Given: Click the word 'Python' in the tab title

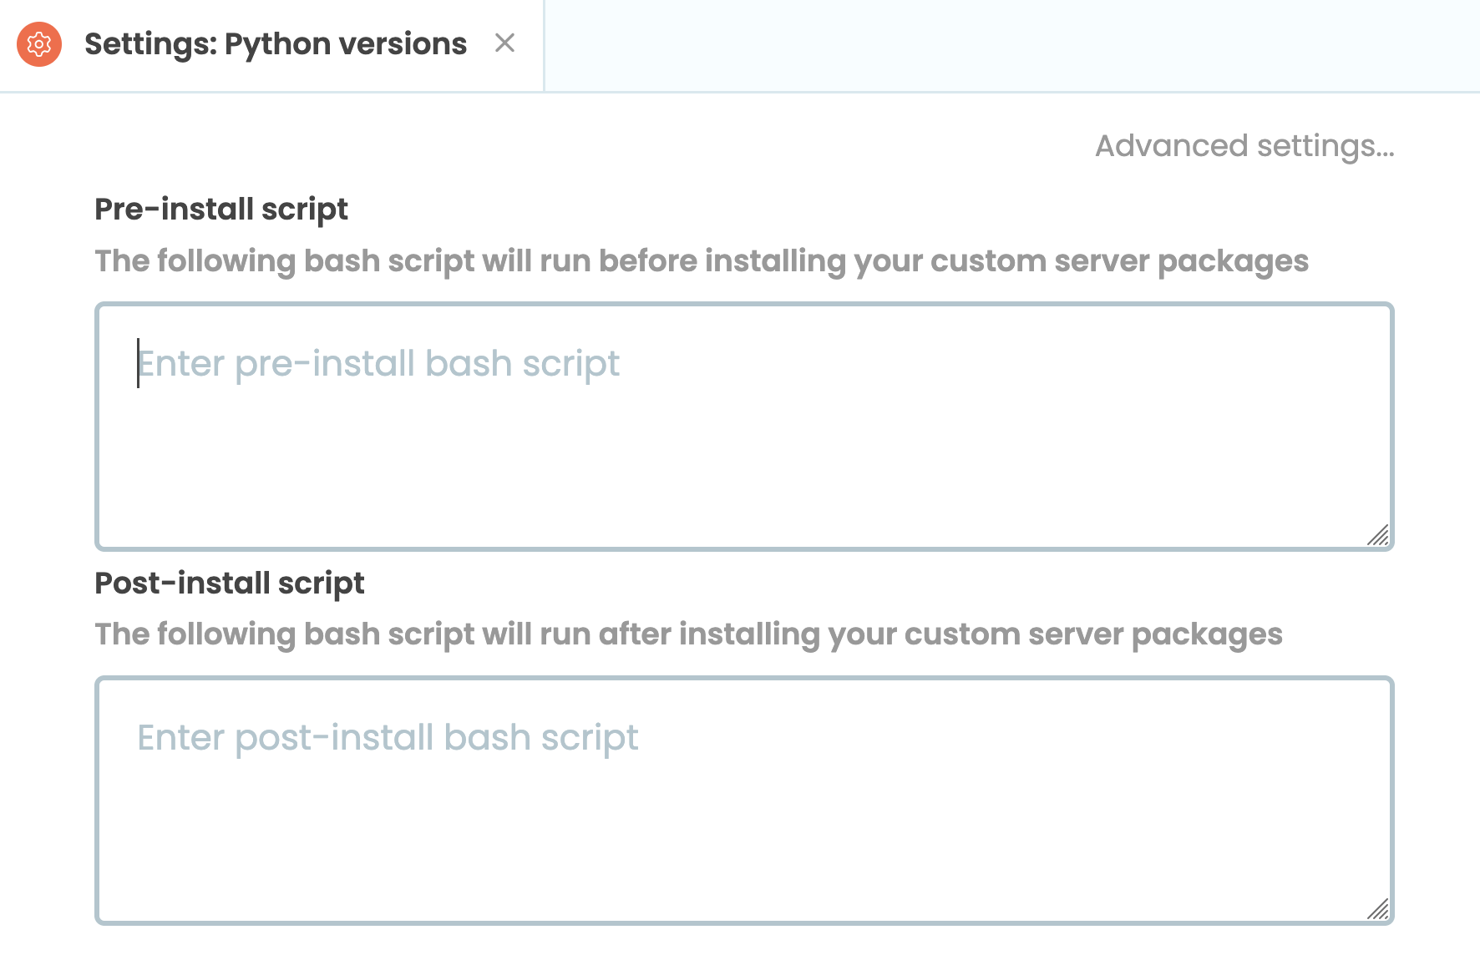Looking at the screenshot, I should [278, 44].
